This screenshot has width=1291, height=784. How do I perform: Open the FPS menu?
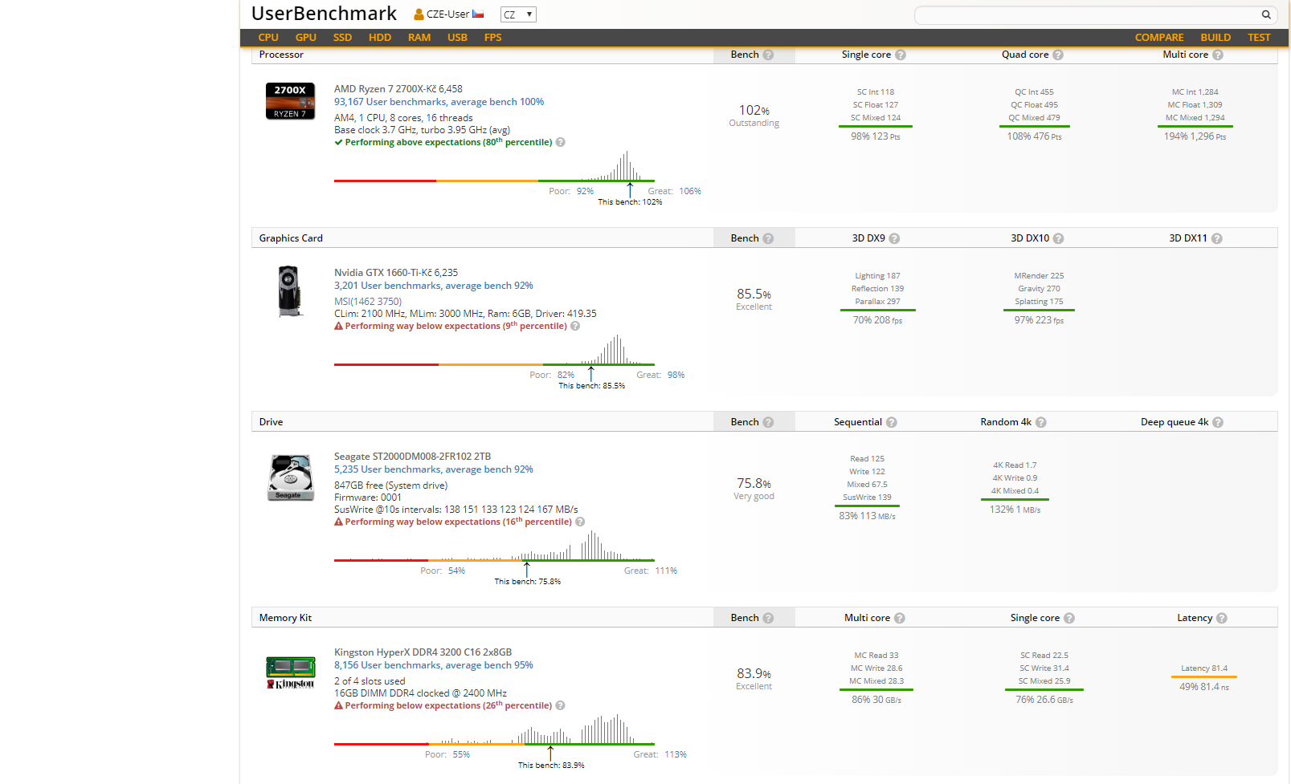493,38
